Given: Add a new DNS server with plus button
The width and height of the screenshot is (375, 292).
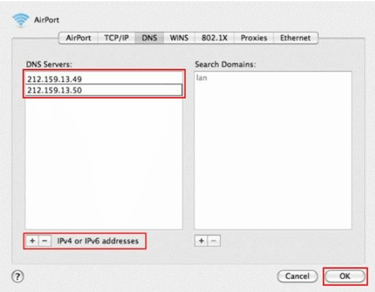Looking at the screenshot, I should [32, 240].
